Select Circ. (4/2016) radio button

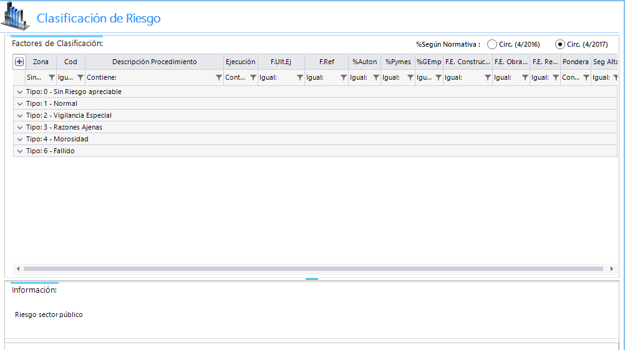pyautogui.click(x=492, y=44)
